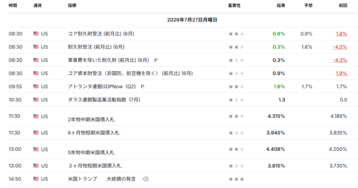
Task: Click 指標 column header
Action: [72, 6]
